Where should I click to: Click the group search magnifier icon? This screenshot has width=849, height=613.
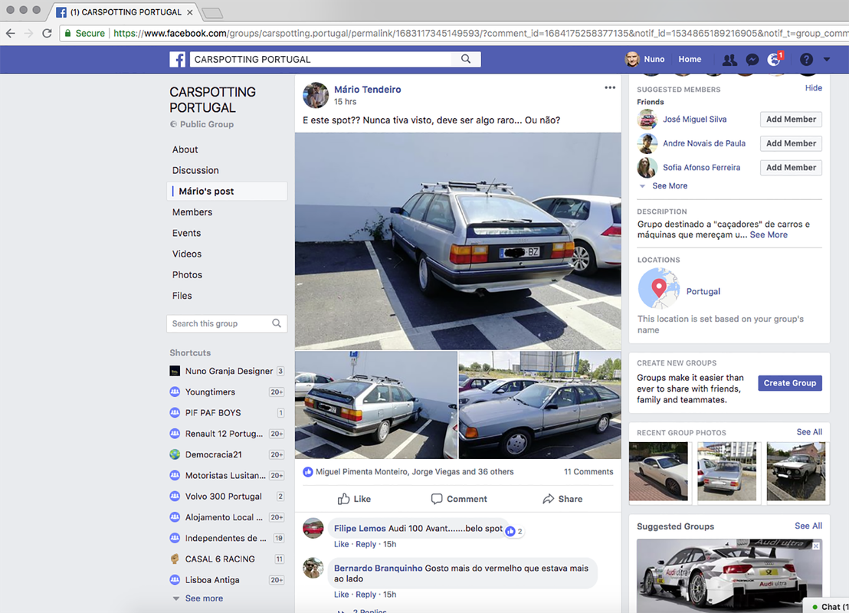pyautogui.click(x=277, y=323)
